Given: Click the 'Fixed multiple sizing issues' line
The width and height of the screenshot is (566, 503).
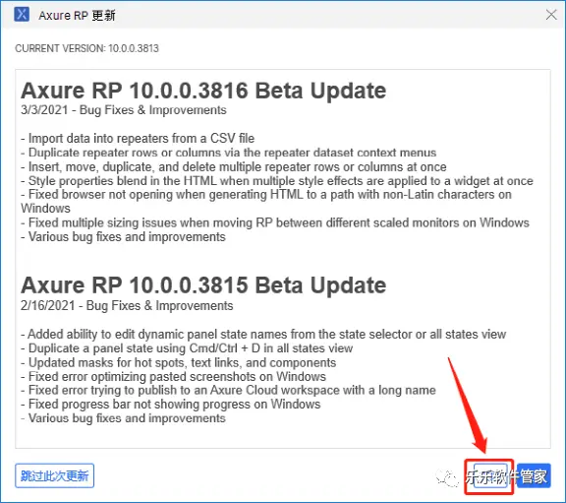Looking at the screenshot, I should point(275,222).
